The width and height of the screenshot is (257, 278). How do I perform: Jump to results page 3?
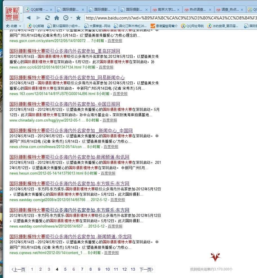point(49,270)
